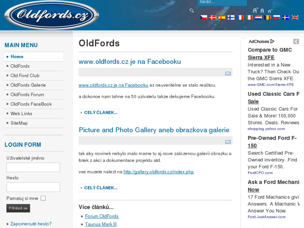Decrease font size with A- icon
304x228 pixels.
click(270, 11)
